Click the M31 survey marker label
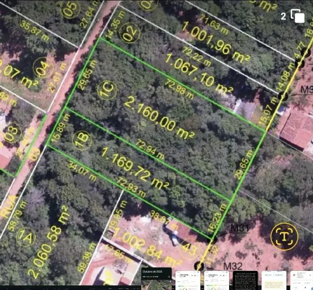The image size is (313, 290). pyautogui.click(x=240, y=228)
